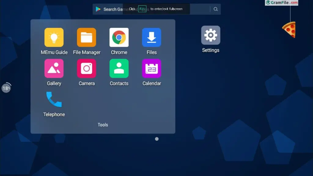Launch the Calendar app

click(152, 68)
